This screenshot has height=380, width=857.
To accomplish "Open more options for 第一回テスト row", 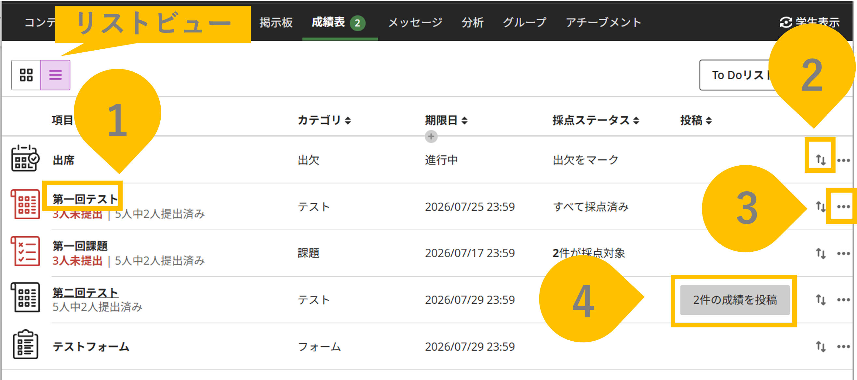I will 843,207.
